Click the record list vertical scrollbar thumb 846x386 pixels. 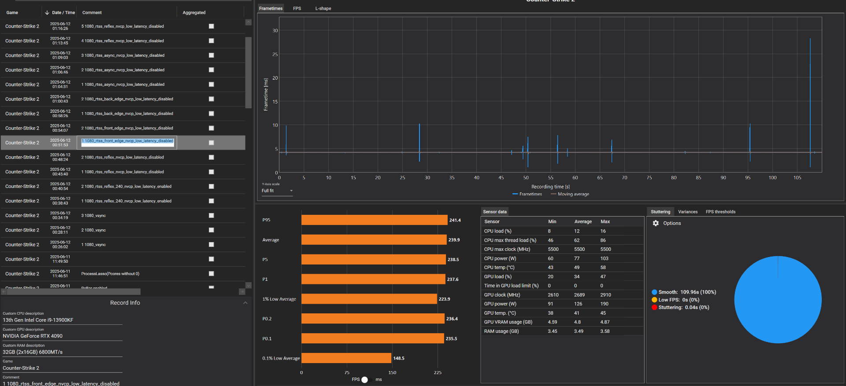click(249, 72)
